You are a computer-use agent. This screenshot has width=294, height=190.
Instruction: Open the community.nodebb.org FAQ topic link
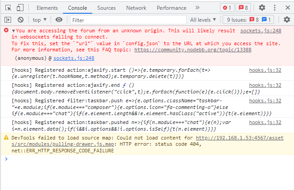click(x=192, y=50)
